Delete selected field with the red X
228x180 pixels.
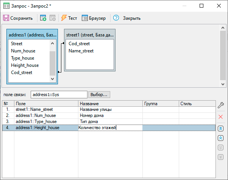(x=221, y=117)
